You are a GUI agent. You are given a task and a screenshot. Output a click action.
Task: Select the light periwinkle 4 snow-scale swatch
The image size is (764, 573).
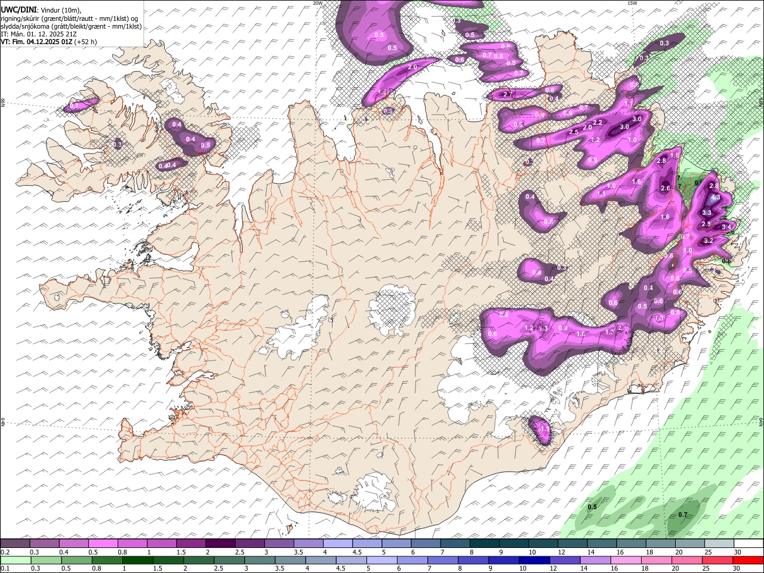click(x=337, y=544)
